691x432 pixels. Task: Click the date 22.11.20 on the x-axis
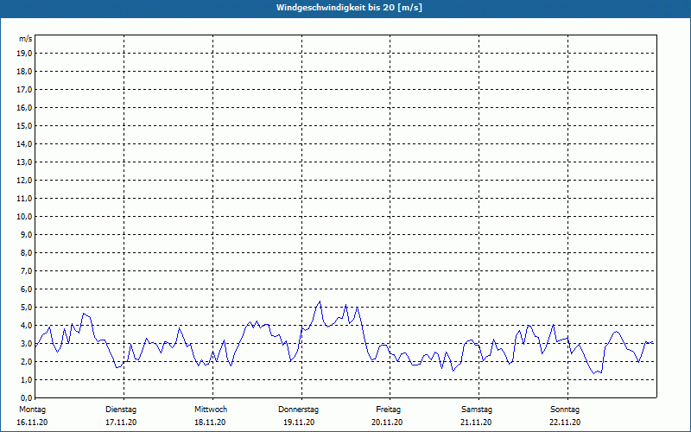pyautogui.click(x=565, y=422)
